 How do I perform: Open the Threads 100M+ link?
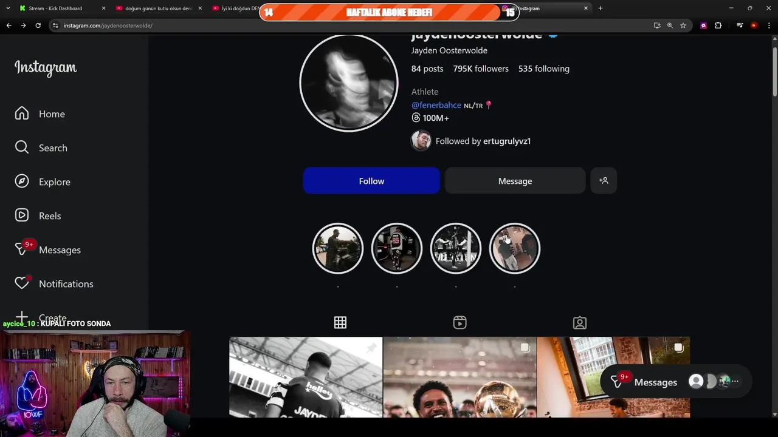[430, 118]
